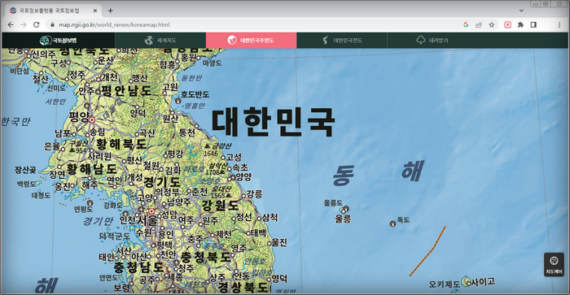Reload the page with the refresh icon
The image size is (570, 295).
[x=37, y=24]
